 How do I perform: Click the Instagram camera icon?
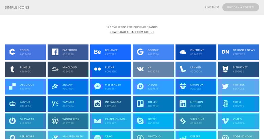click(97, 104)
